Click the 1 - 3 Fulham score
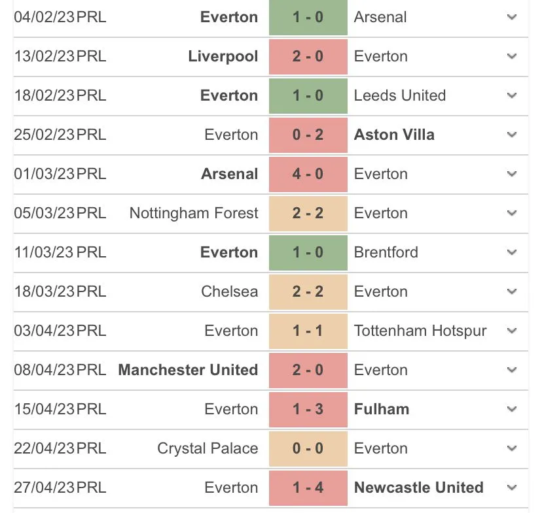Viewport: 542px width, 513px height. [x=308, y=409]
